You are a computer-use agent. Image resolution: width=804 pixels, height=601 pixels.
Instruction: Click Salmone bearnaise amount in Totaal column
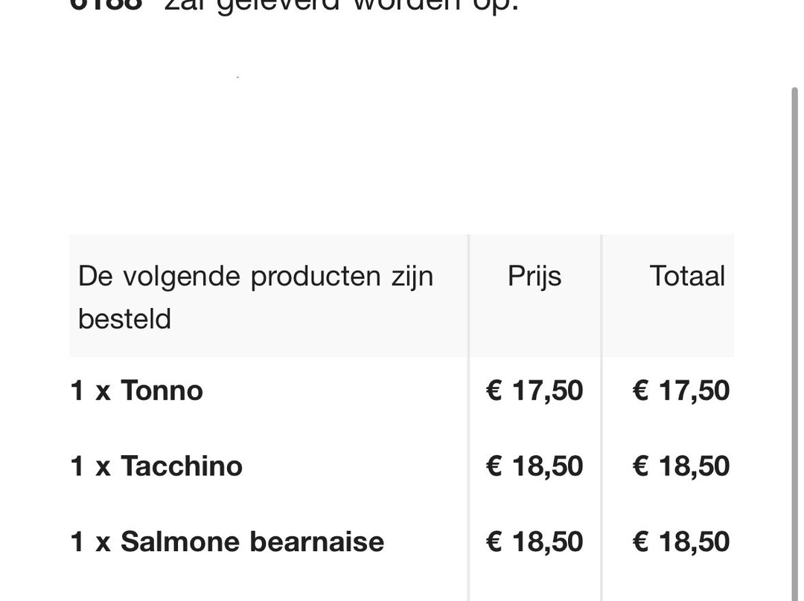point(681,541)
